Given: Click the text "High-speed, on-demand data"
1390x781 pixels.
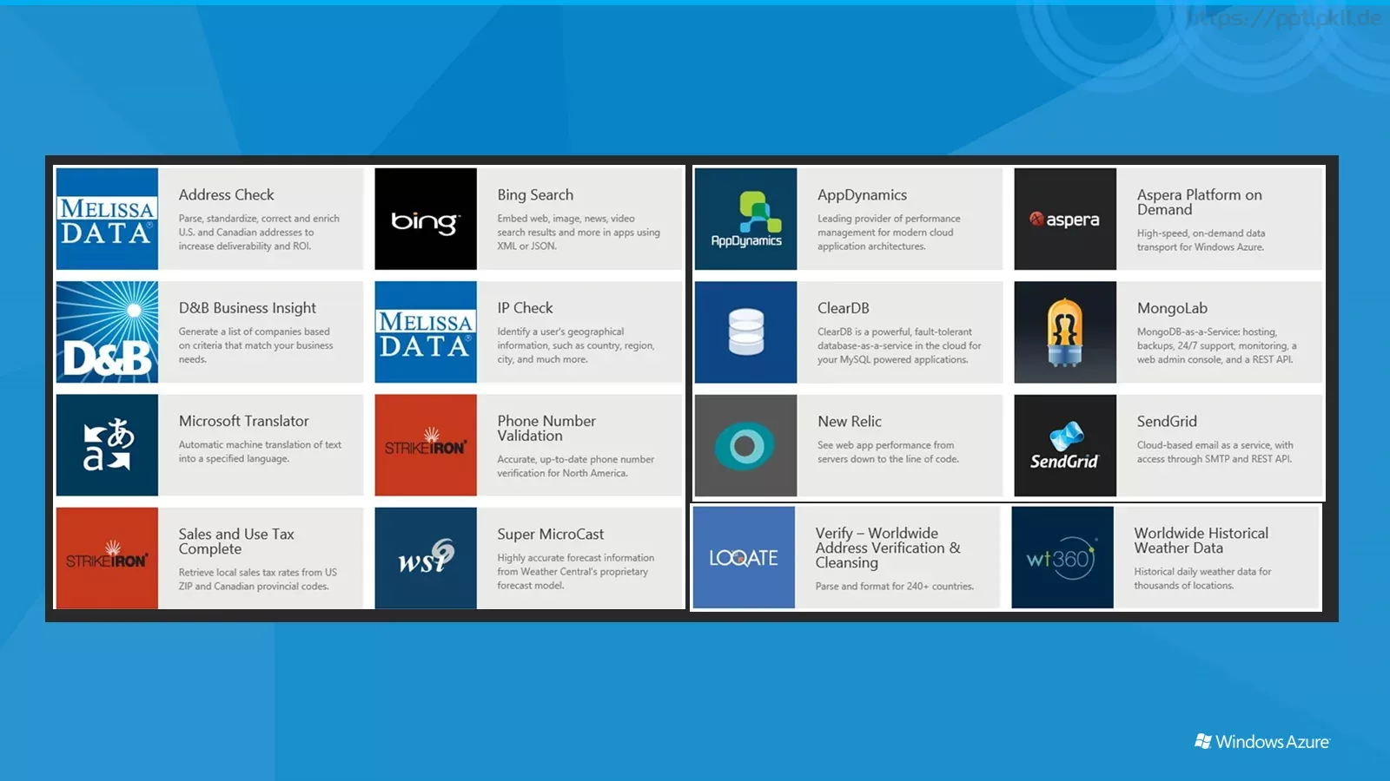Looking at the screenshot, I should point(1201,233).
